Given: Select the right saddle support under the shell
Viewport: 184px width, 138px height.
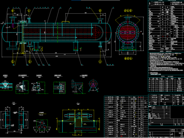Looking at the screenshot, I should pos(76,46).
